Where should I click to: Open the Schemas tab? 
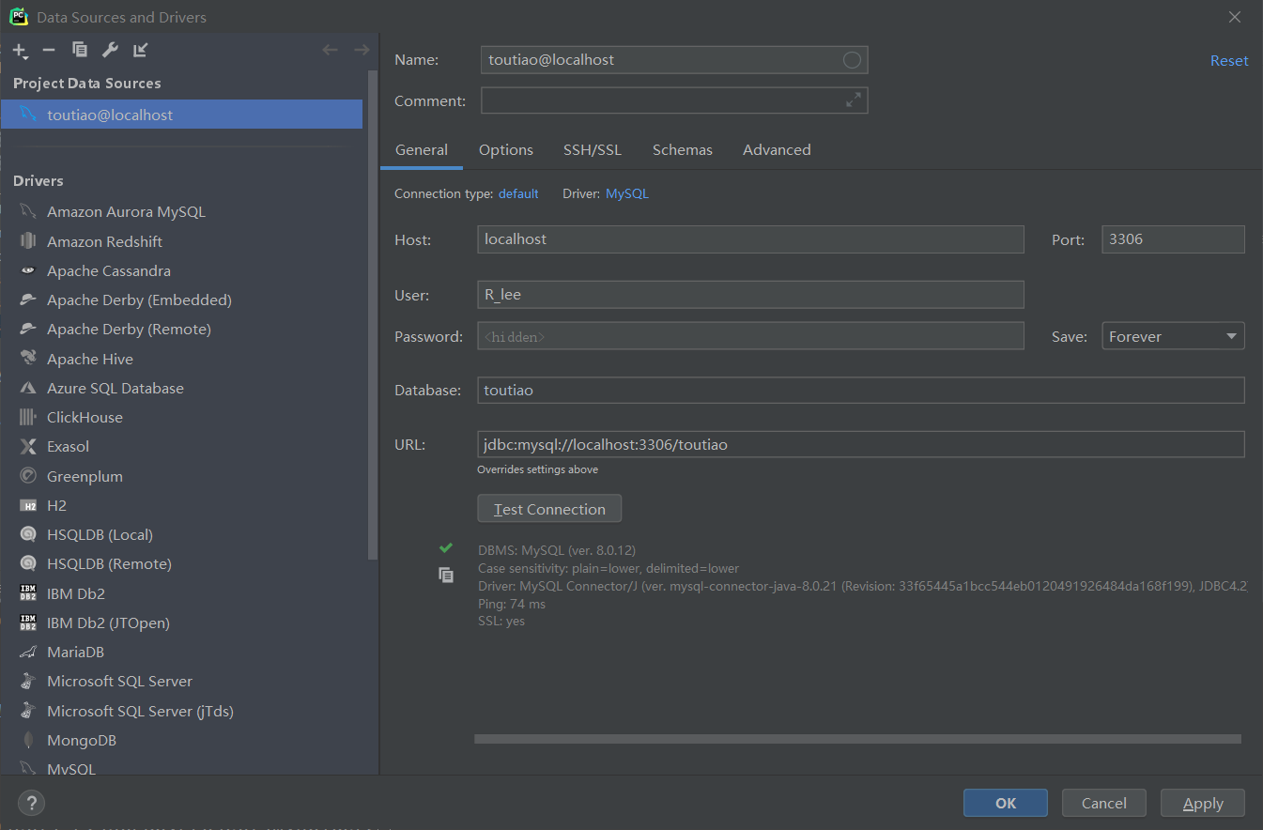683,149
